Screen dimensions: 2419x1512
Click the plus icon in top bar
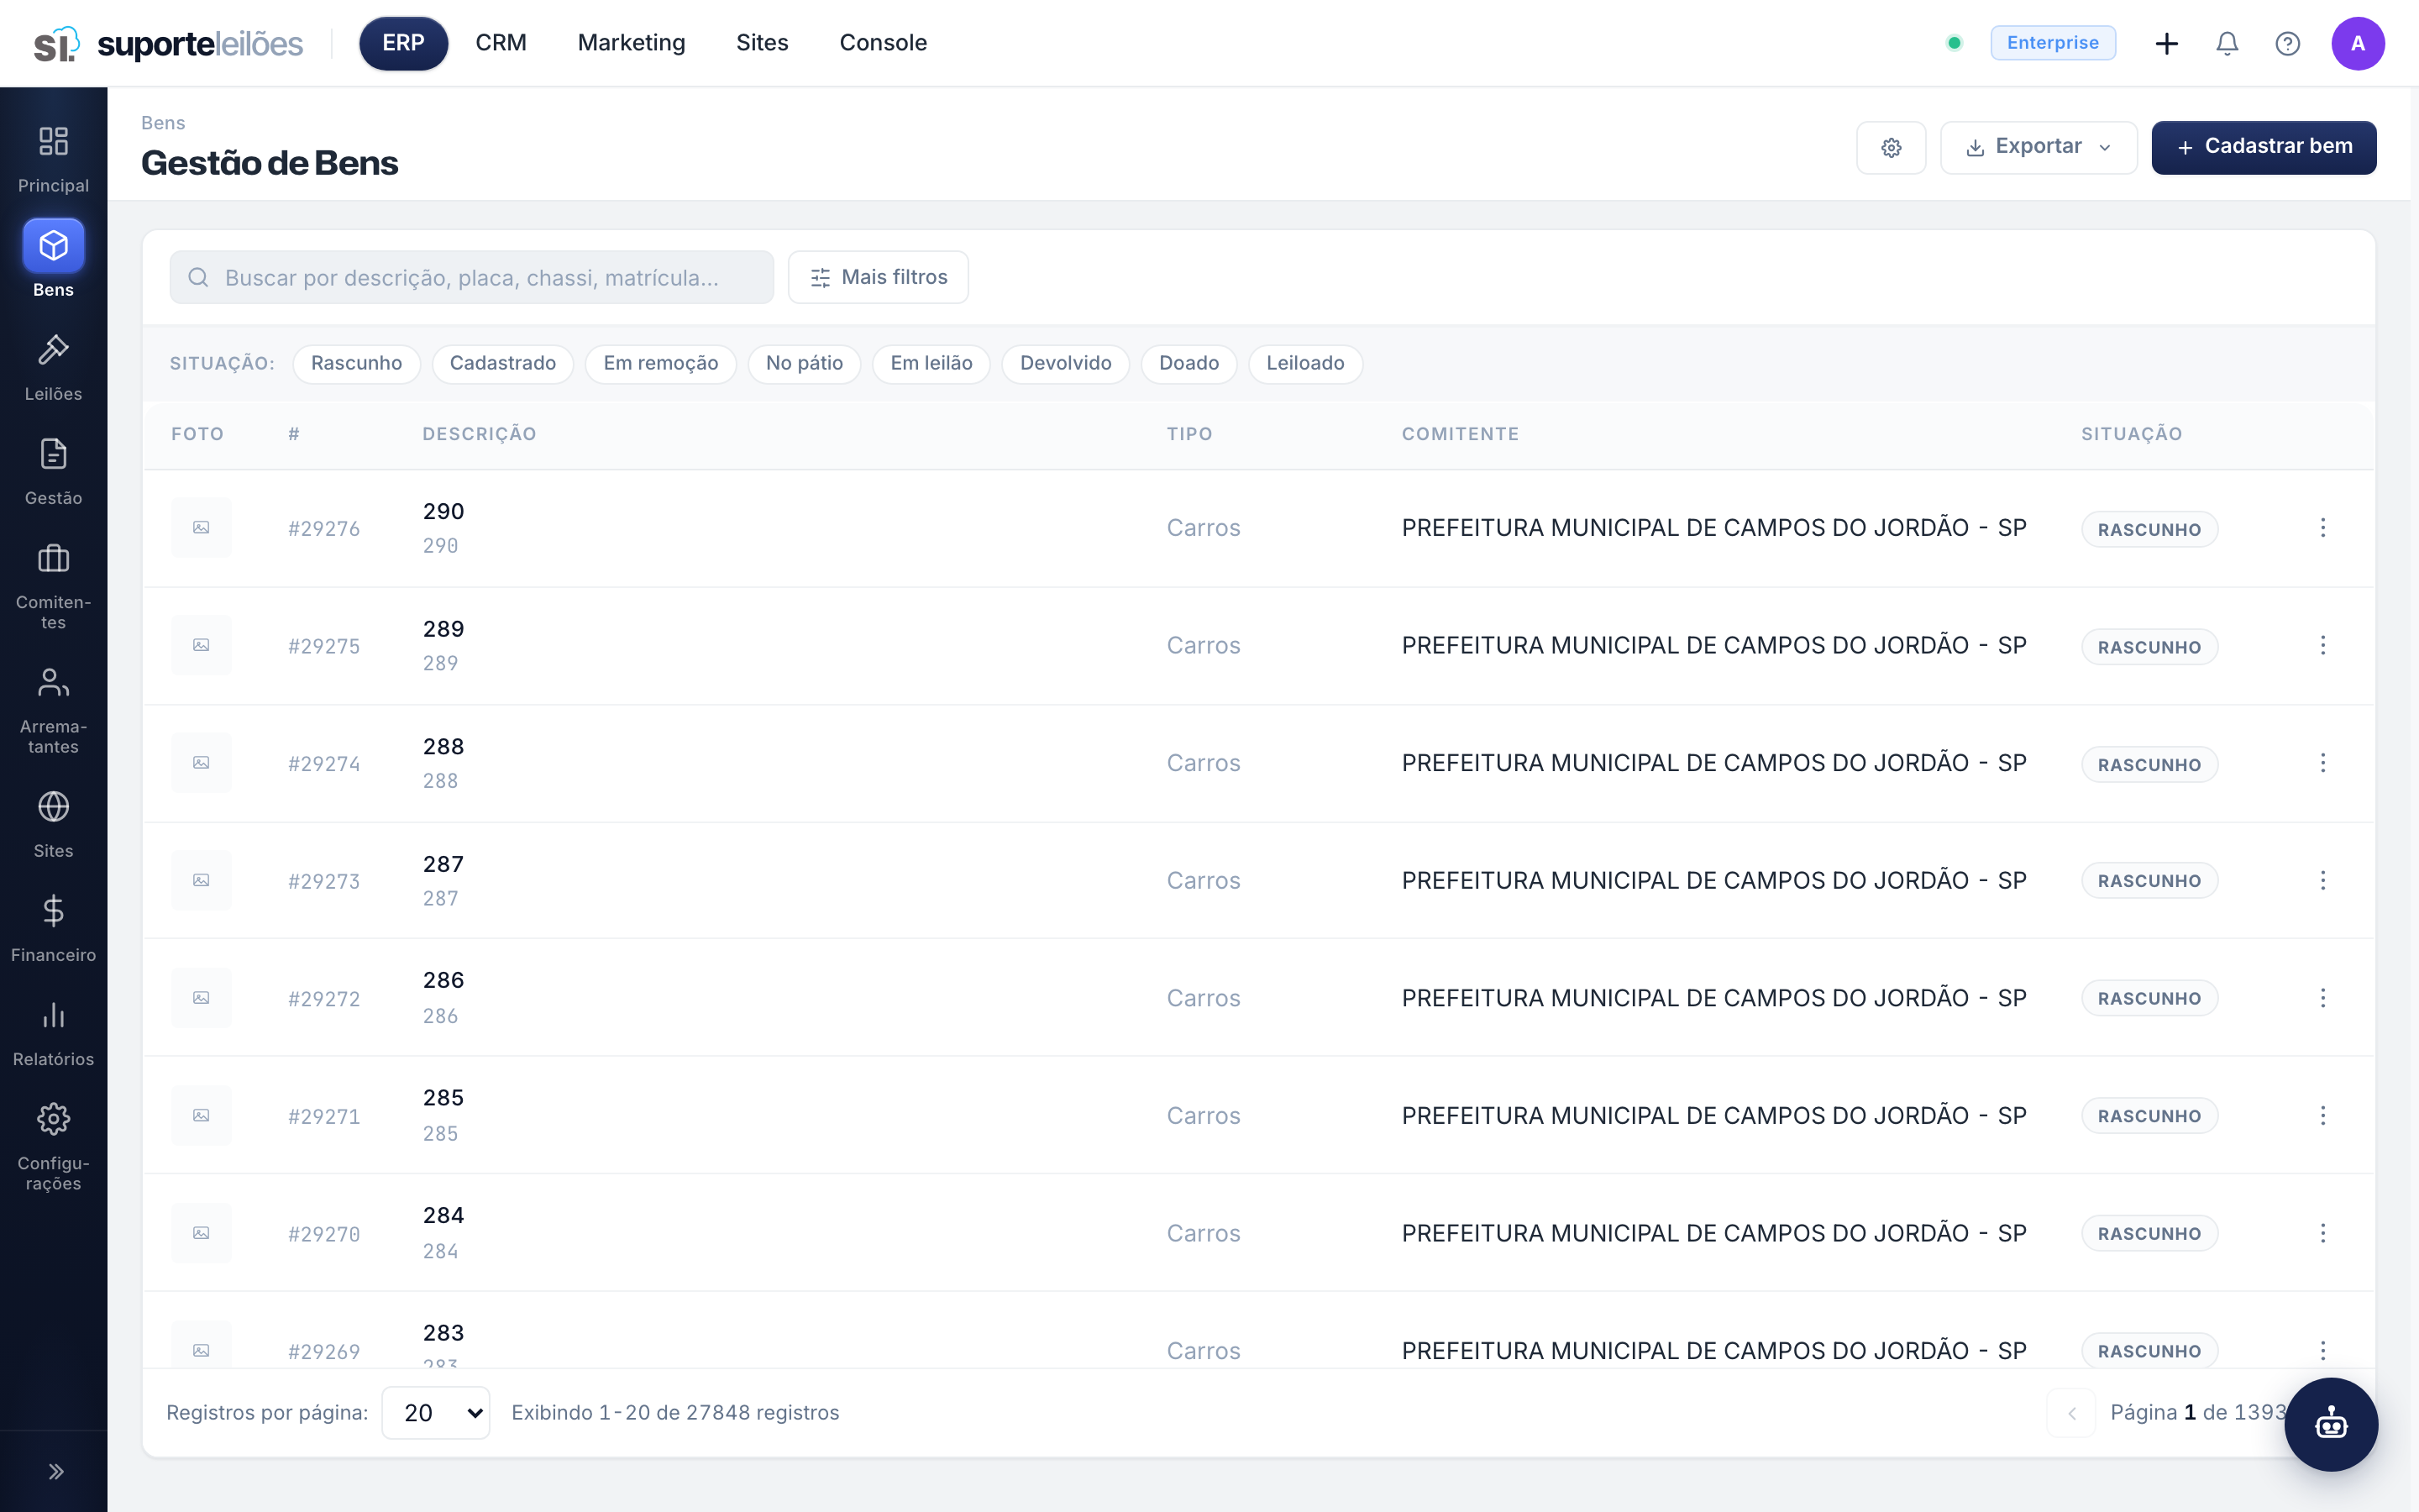[x=2166, y=43]
